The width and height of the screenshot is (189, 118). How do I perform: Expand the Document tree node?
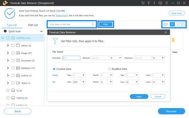(x=8, y=60)
